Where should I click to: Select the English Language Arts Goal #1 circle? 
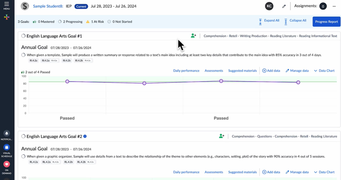pos(23,36)
